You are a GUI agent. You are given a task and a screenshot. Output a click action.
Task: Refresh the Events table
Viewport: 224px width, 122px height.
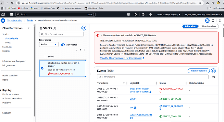pos(213,71)
